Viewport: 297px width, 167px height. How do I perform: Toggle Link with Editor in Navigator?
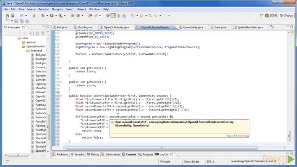pos(43,33)
